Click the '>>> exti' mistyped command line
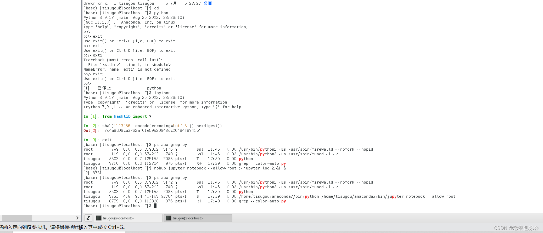The width and height of the screenshot is (543, 233). pyautogui.click(x=93, y=55)
